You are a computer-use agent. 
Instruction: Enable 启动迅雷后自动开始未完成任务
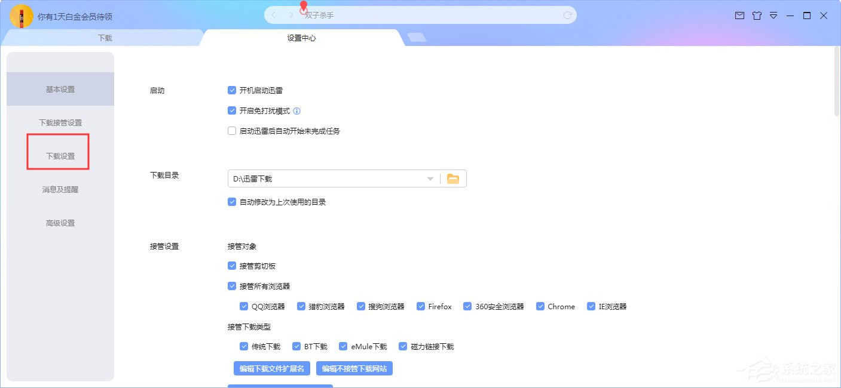[232, 130]
